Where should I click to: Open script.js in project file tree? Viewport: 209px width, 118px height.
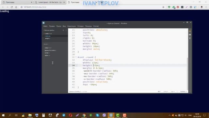[x=47, y=53]
